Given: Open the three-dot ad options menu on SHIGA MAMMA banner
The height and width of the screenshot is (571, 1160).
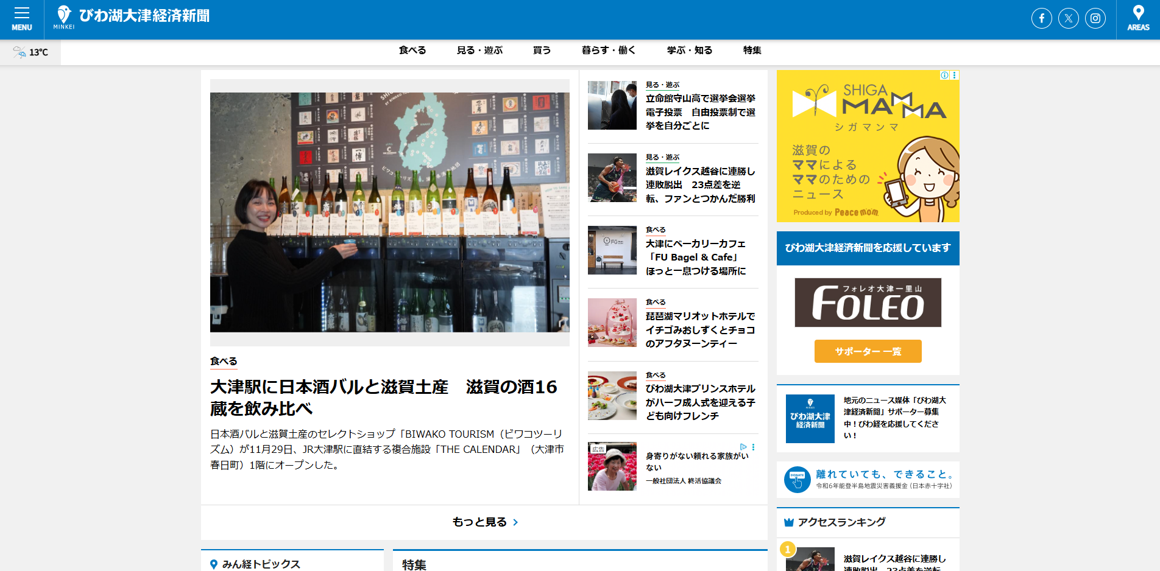Looking at the screenshot, I should [x=953, y=75].
